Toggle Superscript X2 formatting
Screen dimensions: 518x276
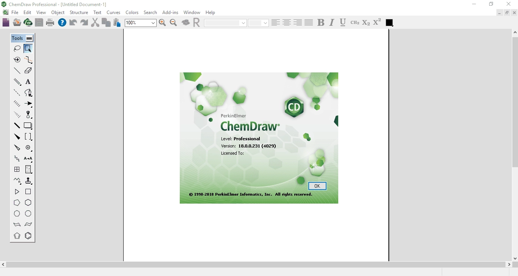click(x=377, y=22)
